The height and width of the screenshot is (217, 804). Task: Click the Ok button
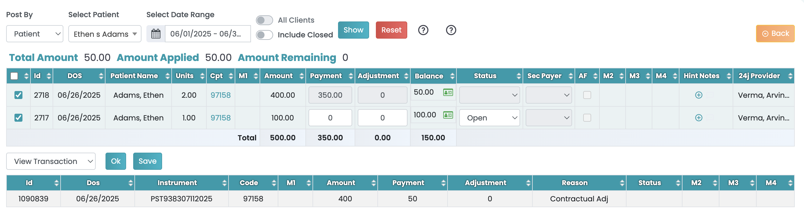116,161
